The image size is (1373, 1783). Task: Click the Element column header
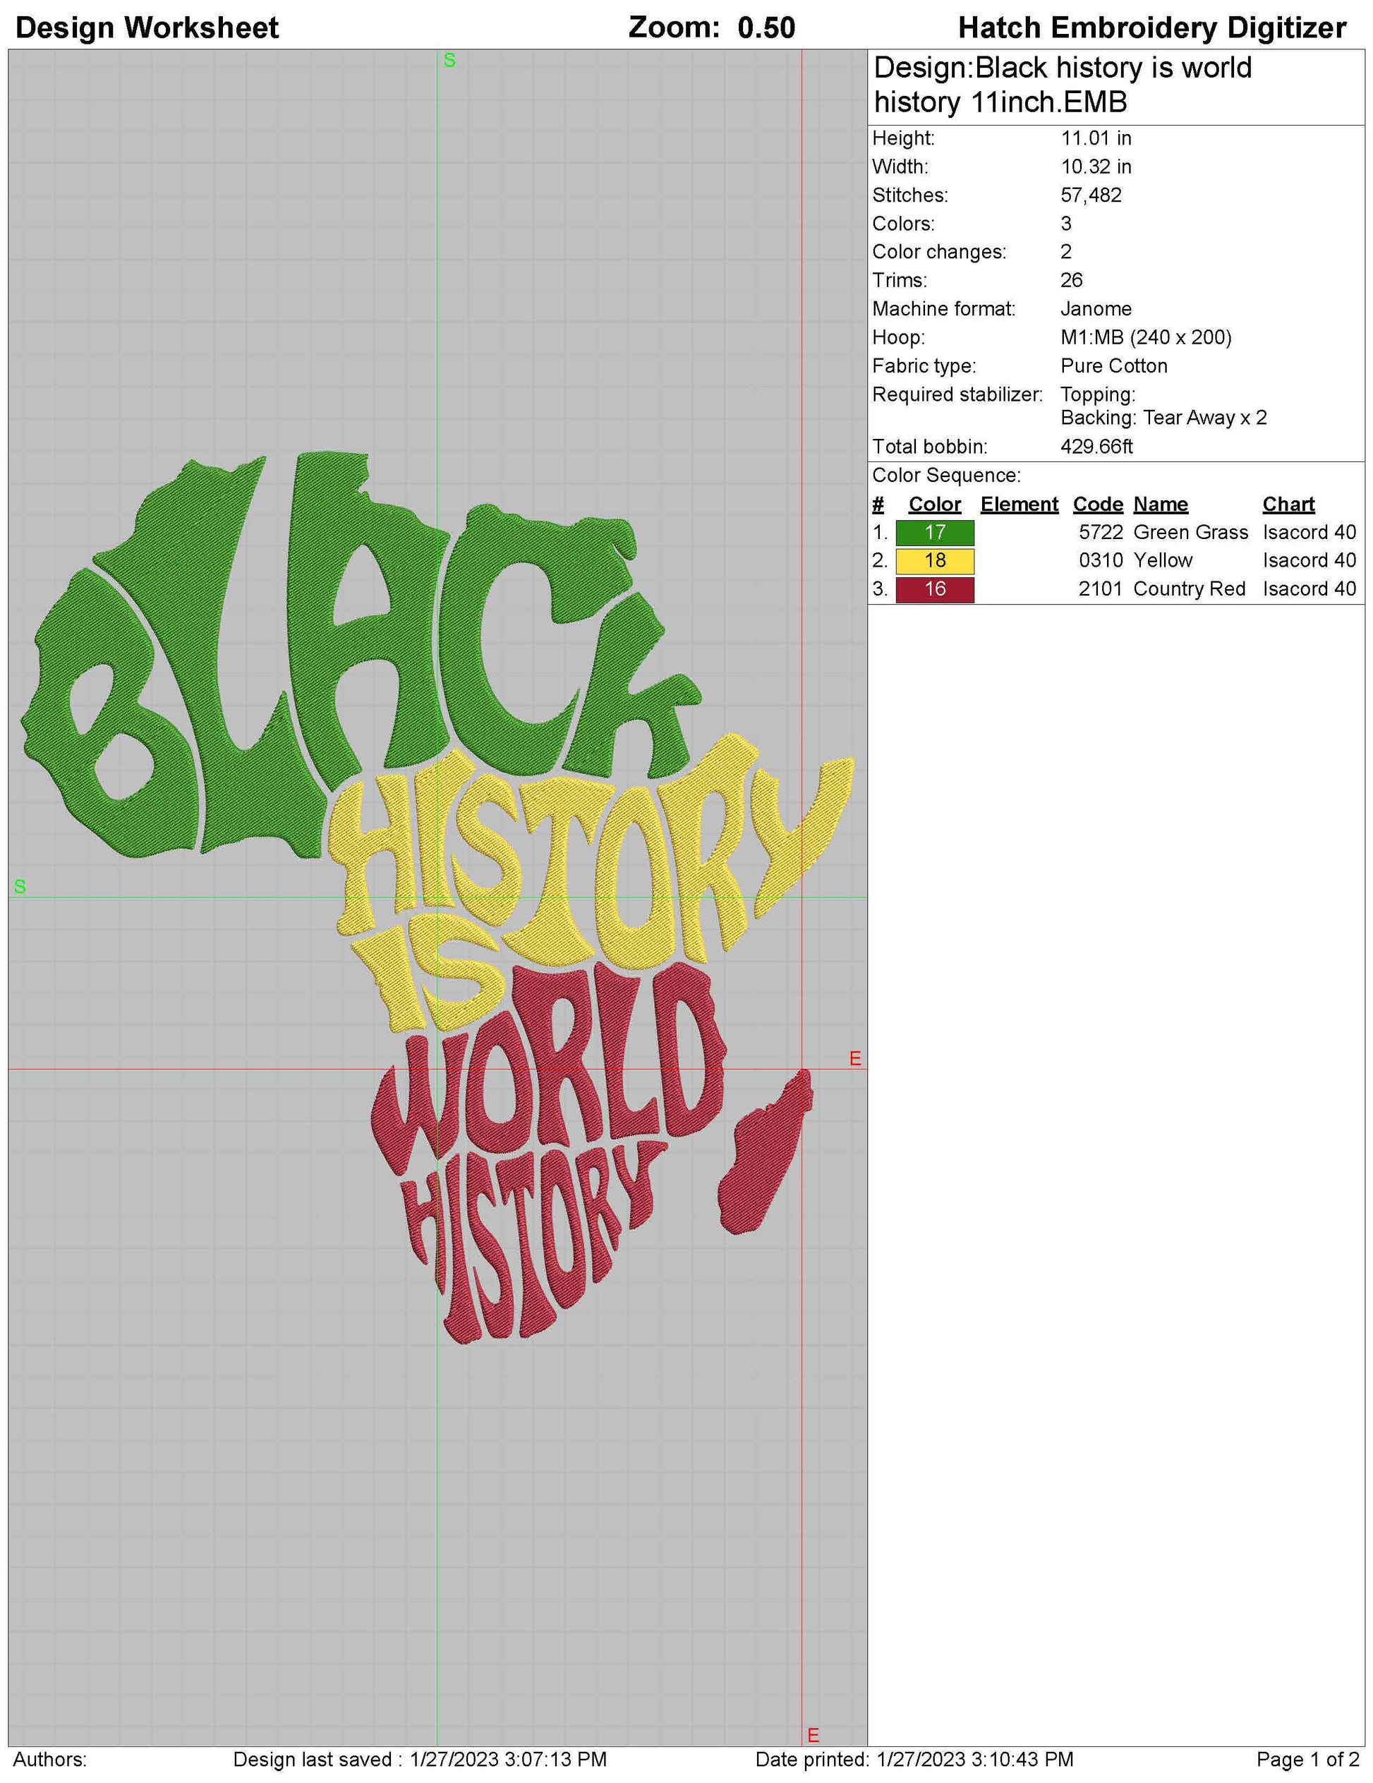point(1019,504)
